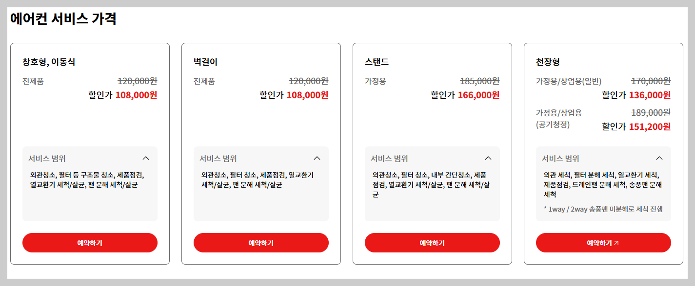Viewport: 695px width, 286px height.
Task: Collapse 서비스 범위 on the 스탠드 card
Action: point(488,158)
